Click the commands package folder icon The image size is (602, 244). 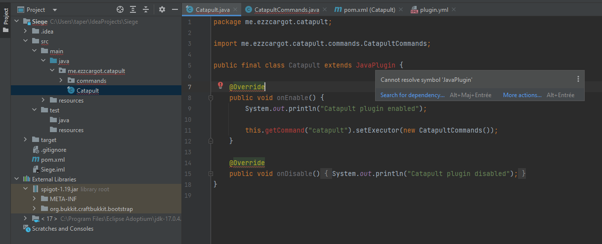[x=71, y=81]
